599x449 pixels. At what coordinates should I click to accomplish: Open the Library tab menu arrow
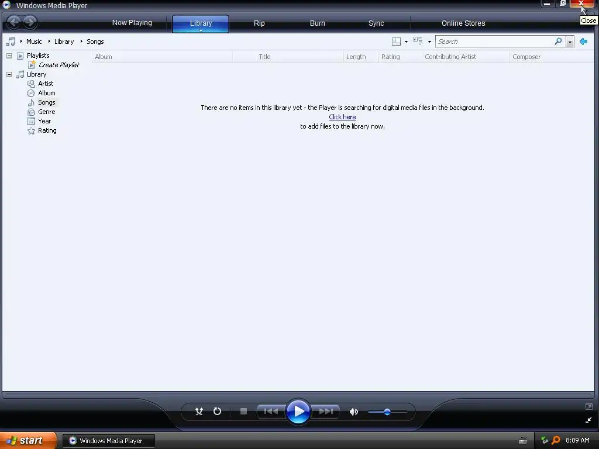201,30
